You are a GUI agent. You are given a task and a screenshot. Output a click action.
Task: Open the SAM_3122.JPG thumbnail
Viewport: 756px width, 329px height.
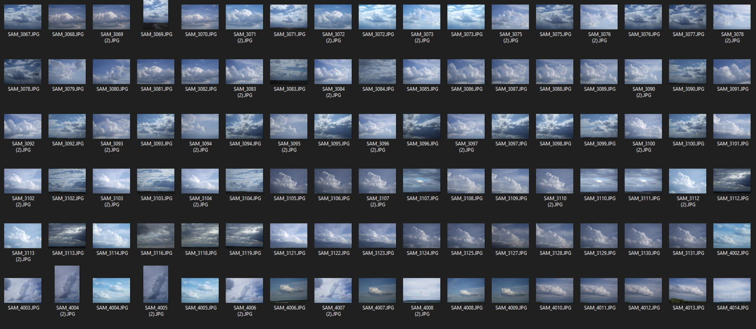pos(333,236)
